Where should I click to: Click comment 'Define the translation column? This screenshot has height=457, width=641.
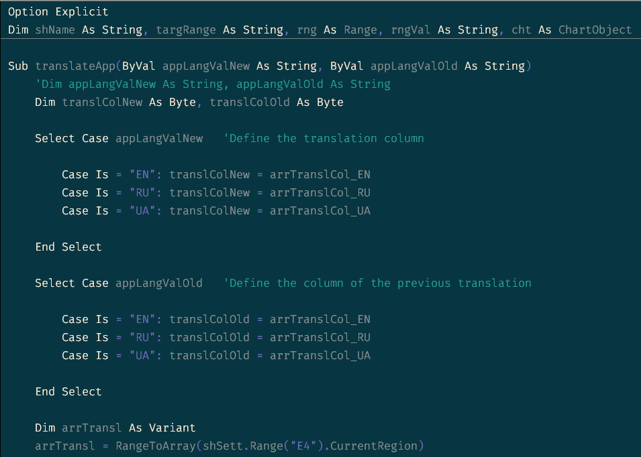[x=323, y=139]
